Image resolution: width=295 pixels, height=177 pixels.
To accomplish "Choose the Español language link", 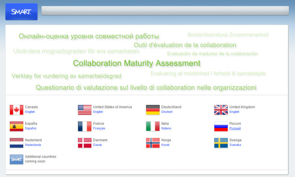I will pos(31,129).
